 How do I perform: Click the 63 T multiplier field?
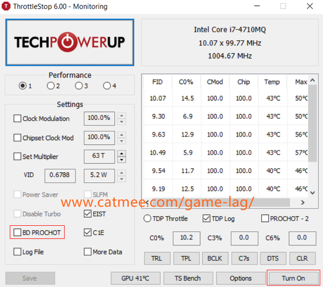99,156
